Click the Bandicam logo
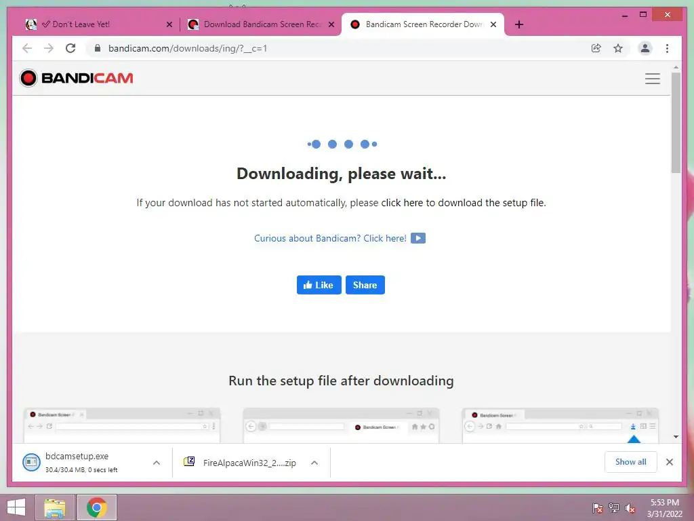 pyautogui.click(x=76, y=78)
